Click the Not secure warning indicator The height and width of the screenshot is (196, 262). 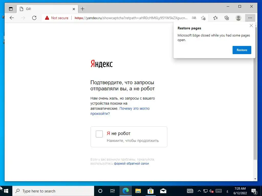tap(57, 18)
